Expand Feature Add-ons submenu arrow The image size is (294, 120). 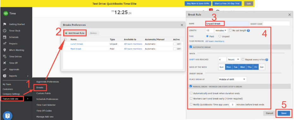28,99
